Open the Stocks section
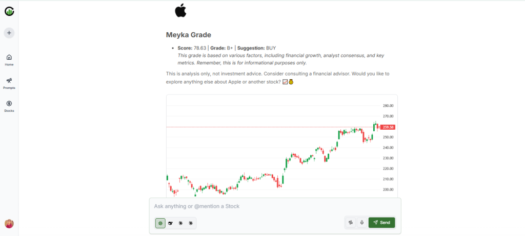The image size is (525, 236). pos(9,106)
